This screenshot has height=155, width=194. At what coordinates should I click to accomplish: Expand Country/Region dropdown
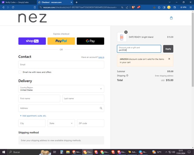coord(61,89)
